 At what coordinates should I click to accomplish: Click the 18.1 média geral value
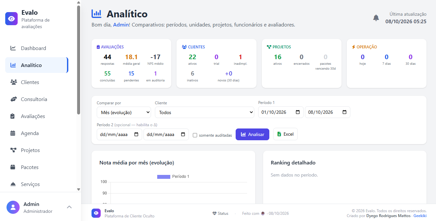pyautogui.click(x=131, y=57)
